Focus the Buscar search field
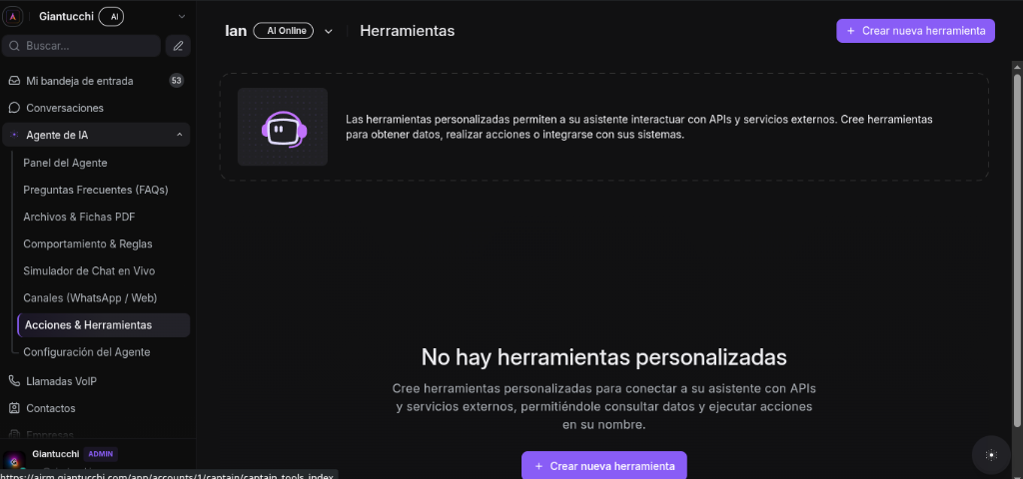Viewport: 1023px width, 479px height. click(x=82, y=46)
